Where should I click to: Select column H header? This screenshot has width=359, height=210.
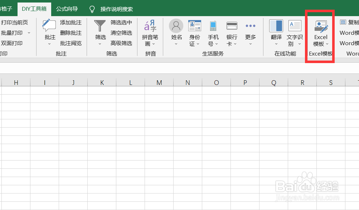(16, 82)
